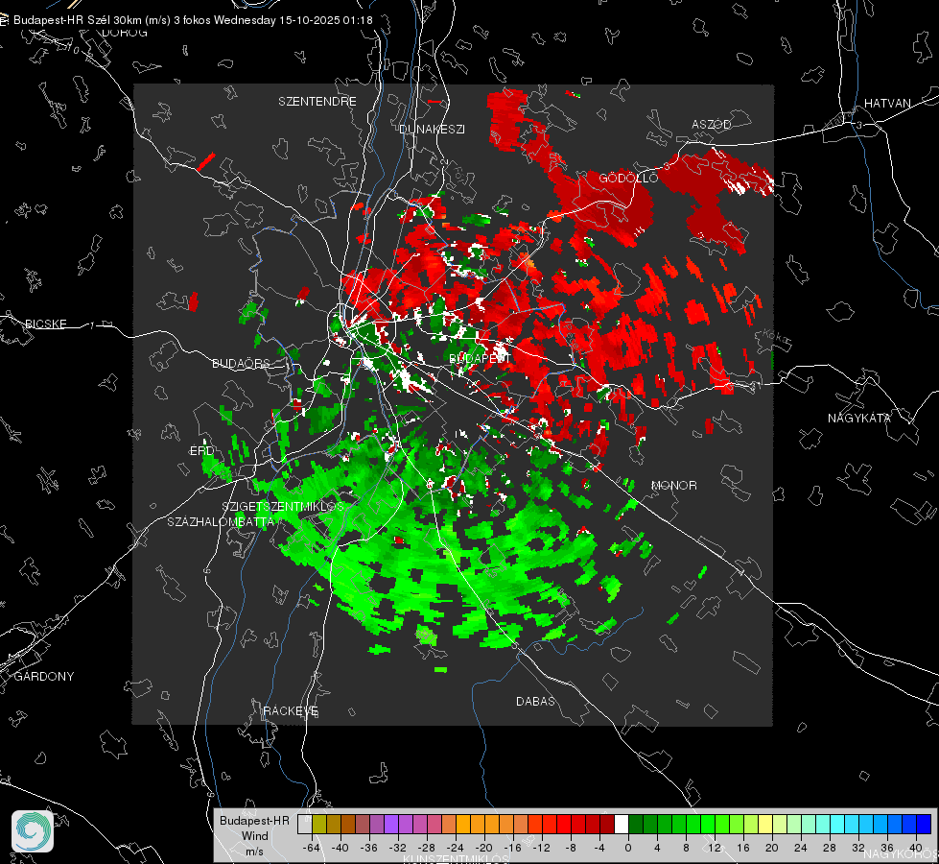Select the SZÁZHALOMBATTA label
This screenshot has height=864, width=939.
(221, 521)
